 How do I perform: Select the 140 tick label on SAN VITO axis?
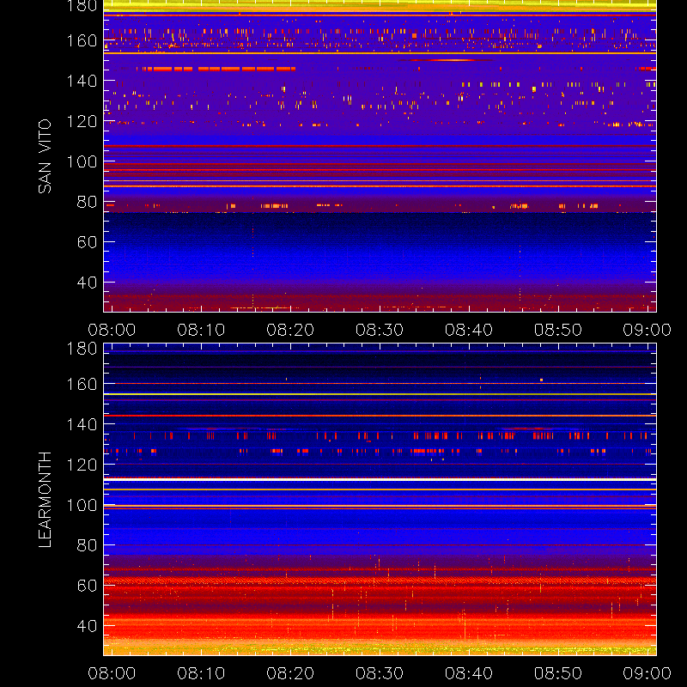pyautogui.click(x=82, y=81)
